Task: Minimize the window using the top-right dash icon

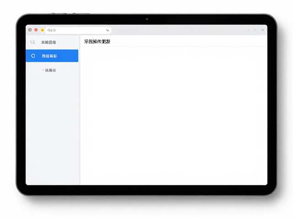Action: click(249, 30)
